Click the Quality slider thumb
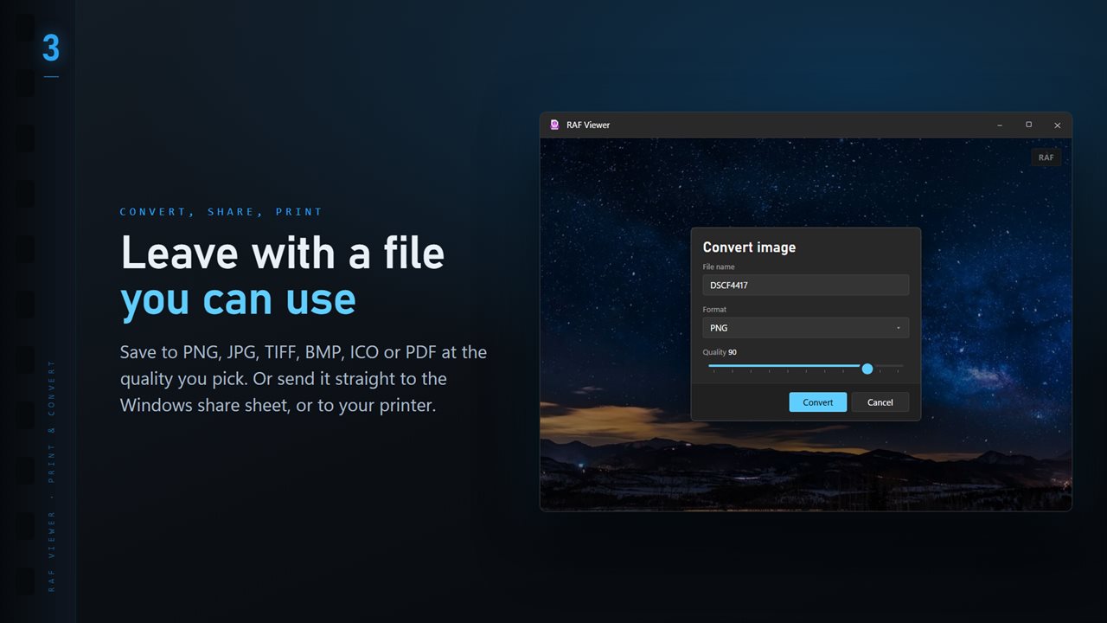1107x623 pixels. pos(867,369)
